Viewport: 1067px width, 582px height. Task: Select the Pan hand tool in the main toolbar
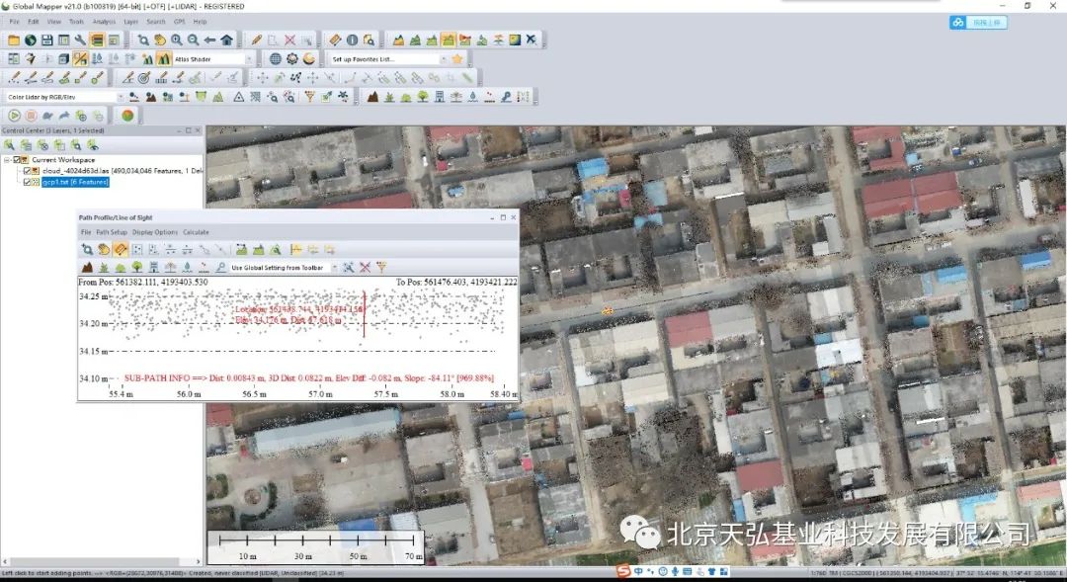(x=160, y=41)
